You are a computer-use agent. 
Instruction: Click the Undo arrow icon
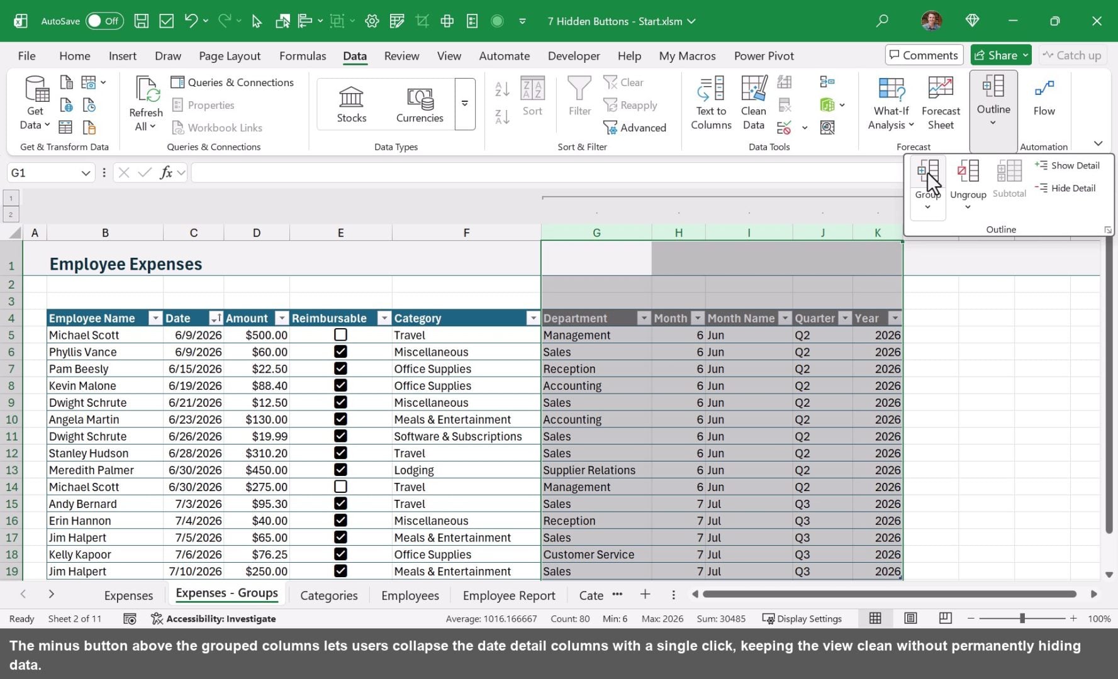(191, 21)
